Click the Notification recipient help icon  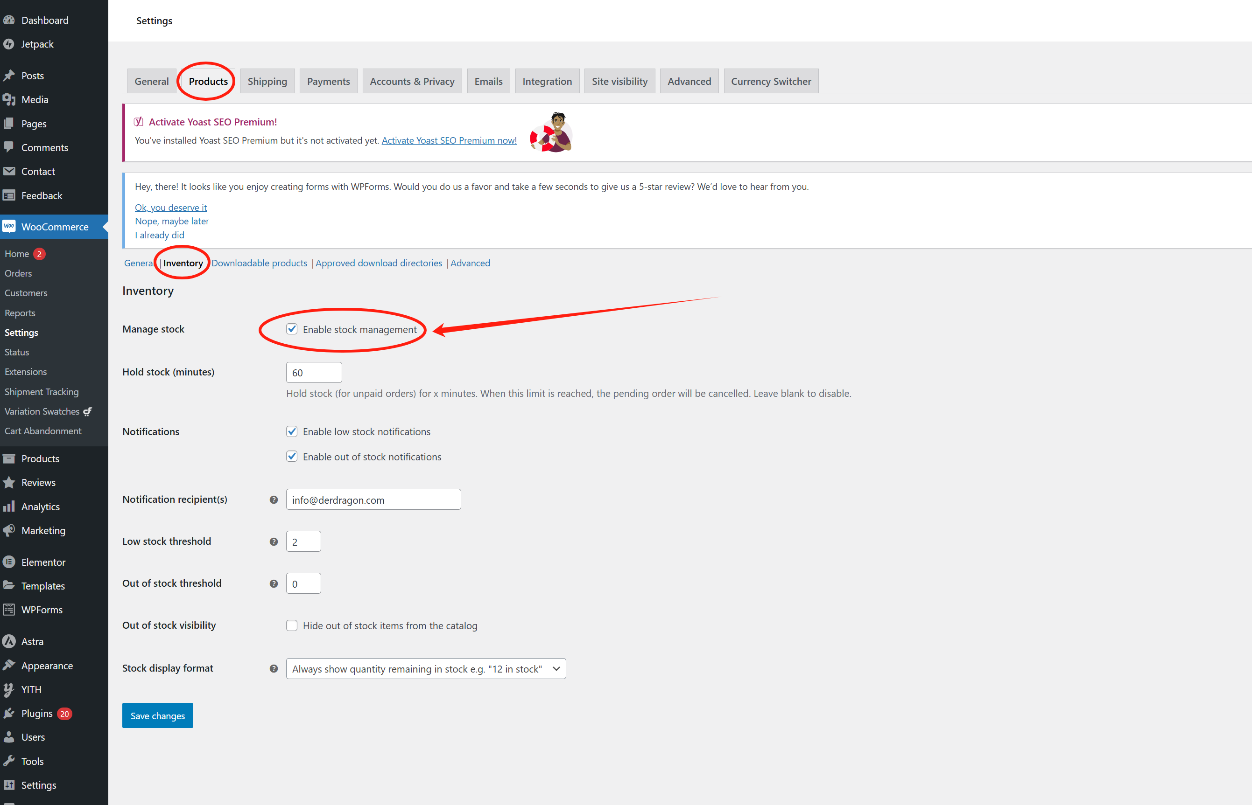point(274,500)
